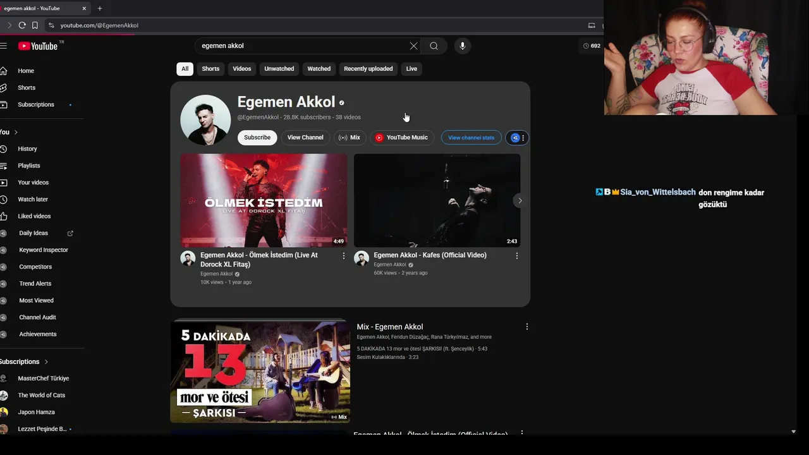Screen dimensions: 809x455
Task: Clear the search box with X
Action: click(x=413, y=45)
